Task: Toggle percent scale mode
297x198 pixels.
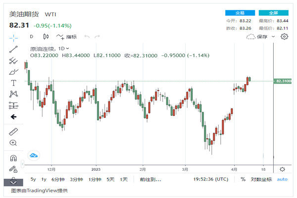Action: click(243, 179)
